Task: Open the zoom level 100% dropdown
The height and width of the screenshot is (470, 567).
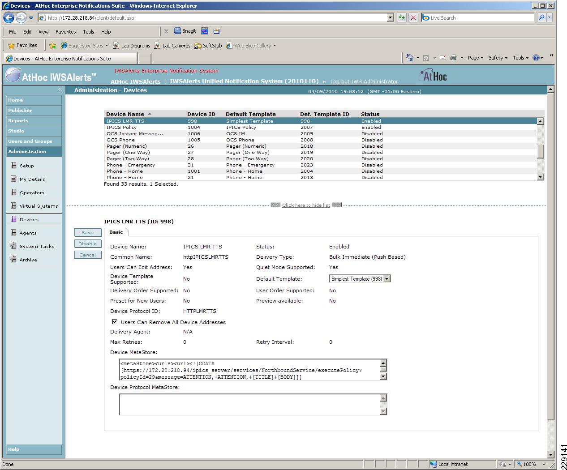Action: [544, 464]
